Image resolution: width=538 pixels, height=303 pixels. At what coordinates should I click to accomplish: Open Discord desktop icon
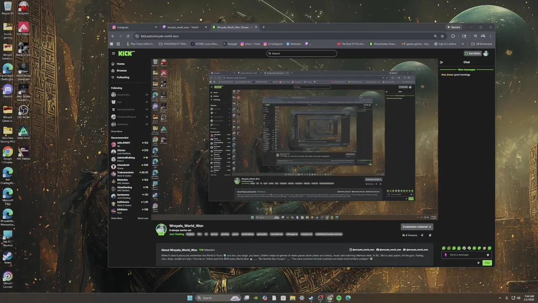pyautogui.click(x=8, y=91)
